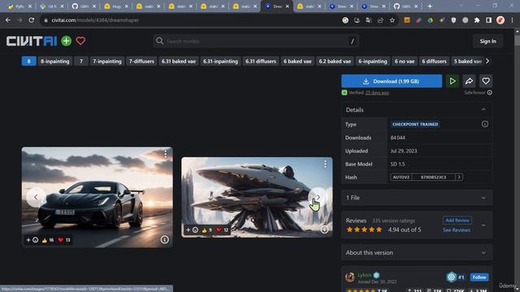Expand the 1 File section
The image size is (520, 292).
417,198
